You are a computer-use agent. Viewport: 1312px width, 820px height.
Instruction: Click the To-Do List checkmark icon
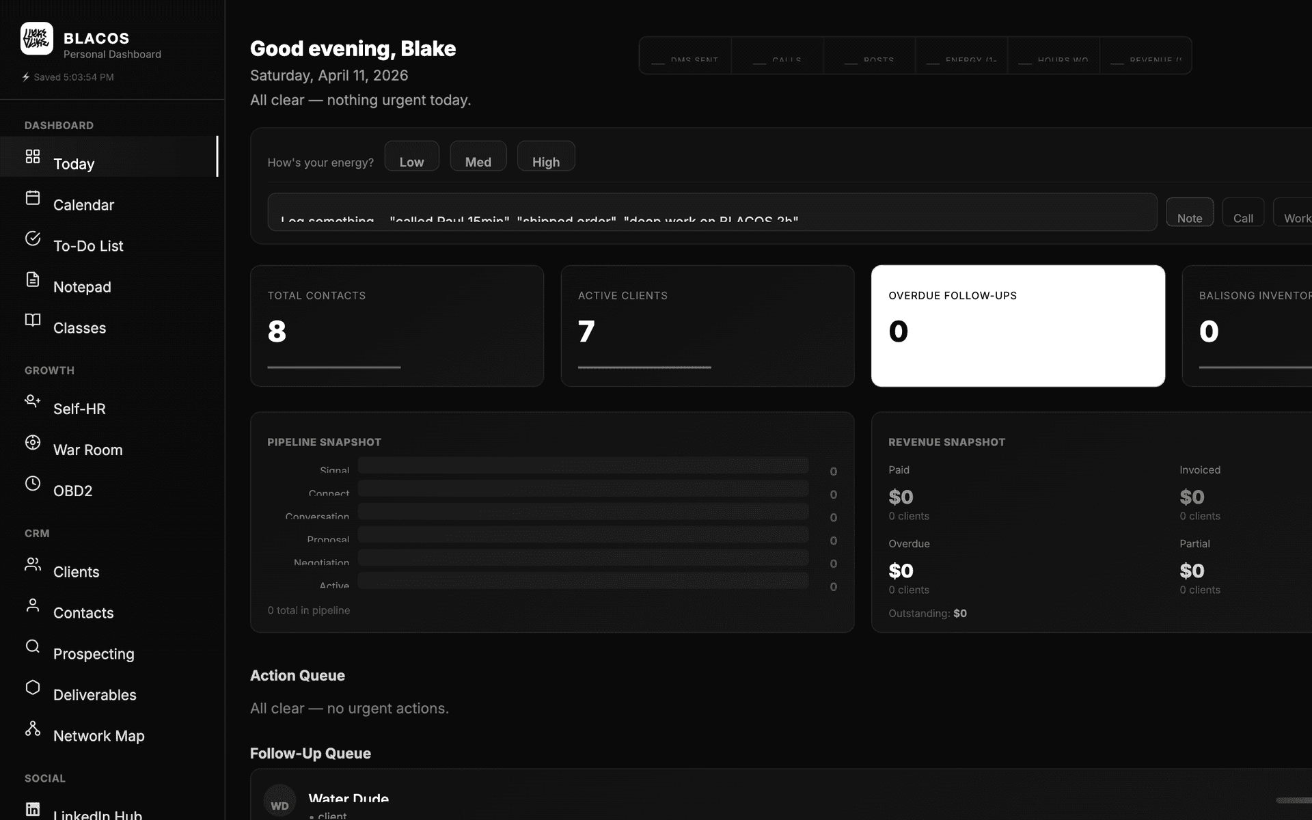pos(33,238)
